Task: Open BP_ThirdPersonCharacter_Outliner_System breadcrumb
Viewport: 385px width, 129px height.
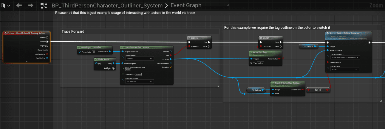Action: 107,5
